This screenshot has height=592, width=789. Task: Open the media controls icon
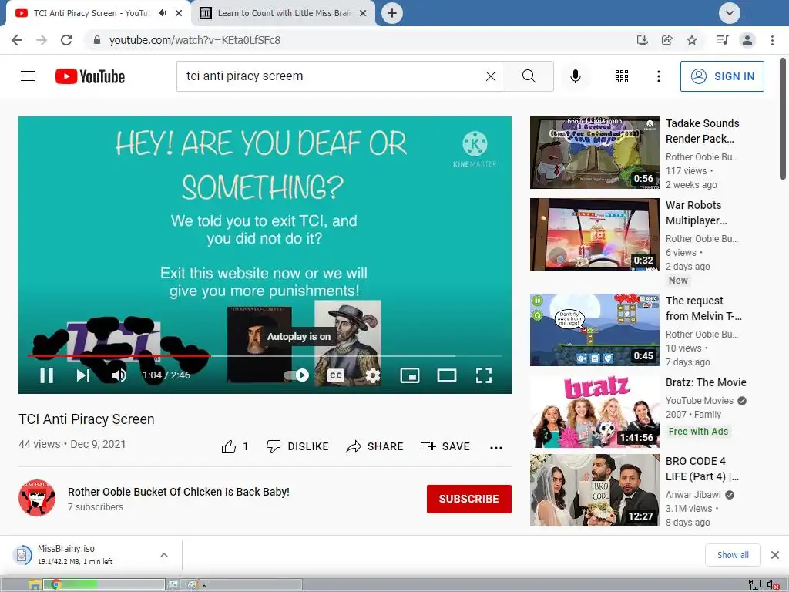click(x=722, y=40)
